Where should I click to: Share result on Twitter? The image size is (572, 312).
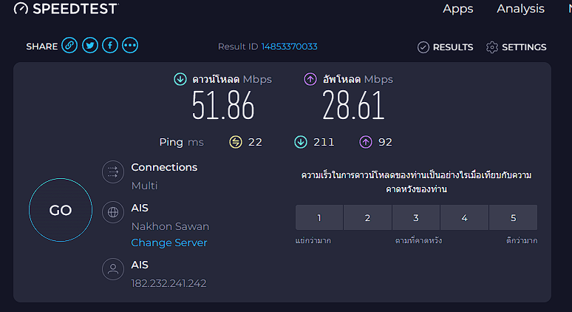[x=90, y=46]
